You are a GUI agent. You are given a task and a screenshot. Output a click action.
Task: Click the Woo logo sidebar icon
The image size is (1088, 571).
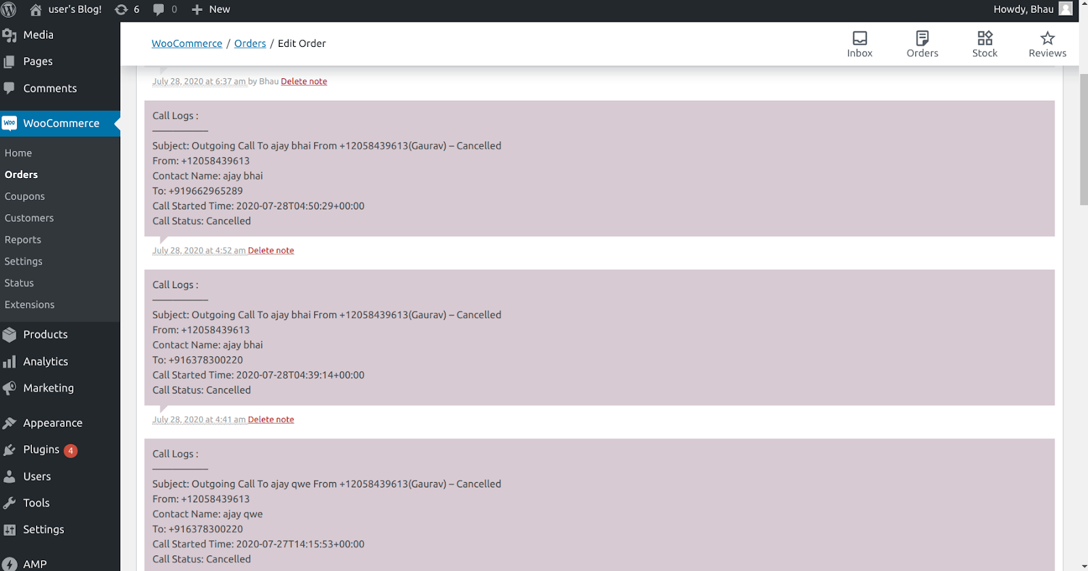(x=10, y=123)
